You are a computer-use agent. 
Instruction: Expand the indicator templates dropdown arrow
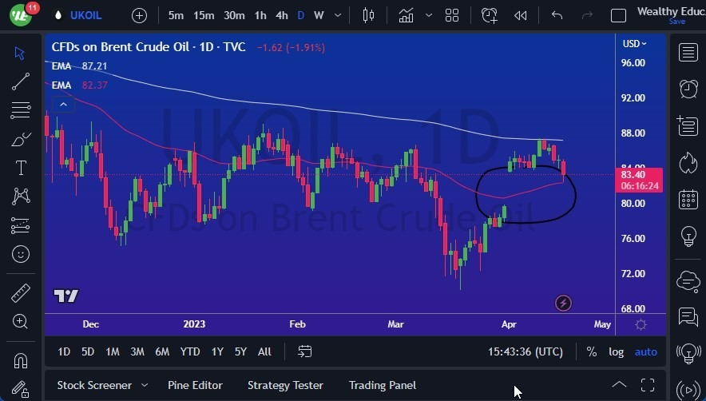429,16
